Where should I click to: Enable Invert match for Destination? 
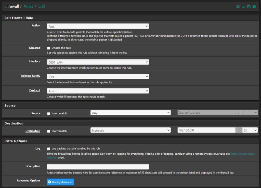click(48, 131)
